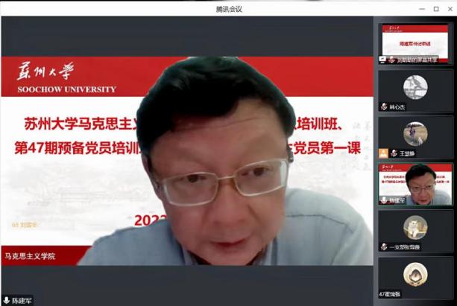Image resolution: width=457 pixels, height=306 pixels.
Task: Click the microphone icon beside 陈建军 in main video
Action: 7,300
